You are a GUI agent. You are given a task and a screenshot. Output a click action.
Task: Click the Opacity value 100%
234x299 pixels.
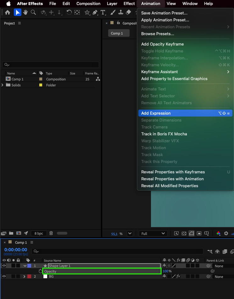coord(167,271)
